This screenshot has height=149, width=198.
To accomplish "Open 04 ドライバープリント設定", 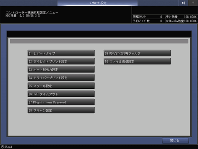I will point(61,78).
